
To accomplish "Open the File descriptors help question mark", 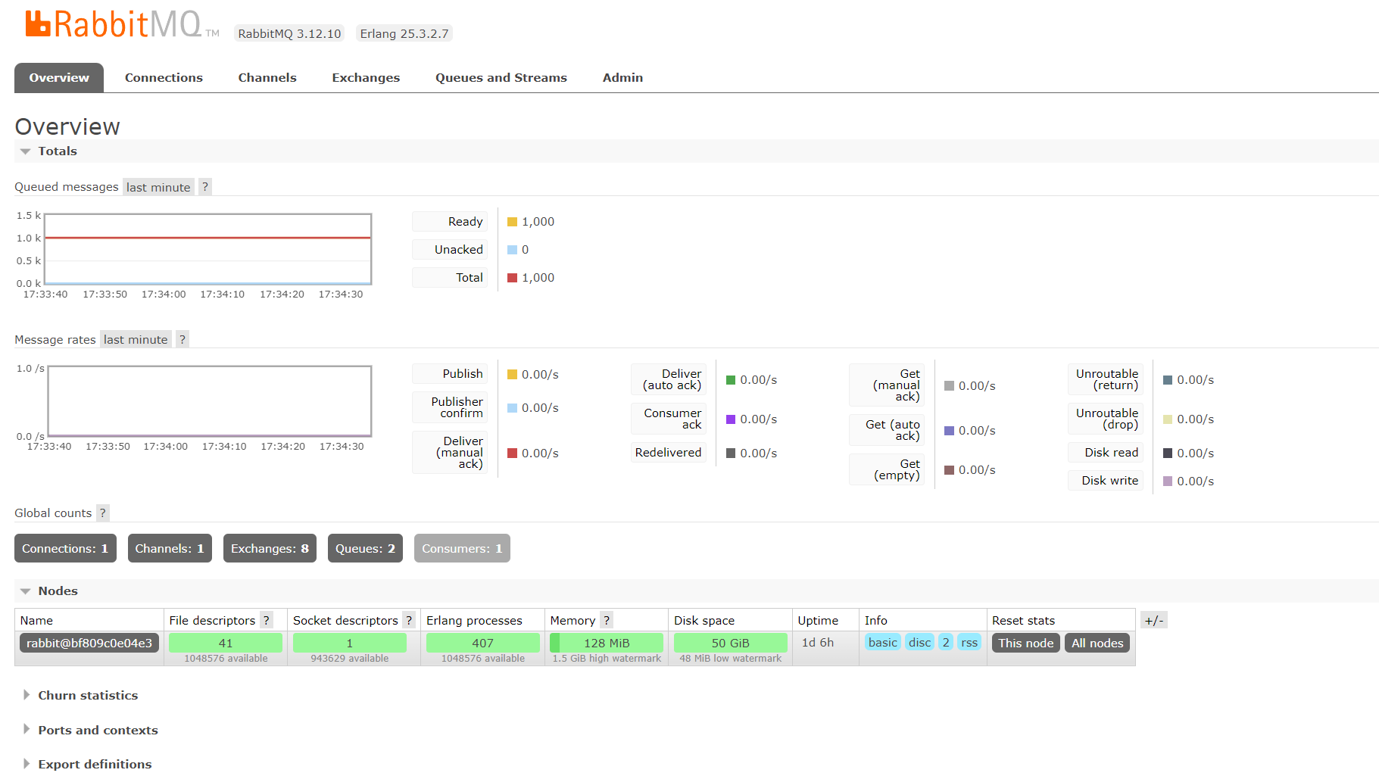I will 266,621.
